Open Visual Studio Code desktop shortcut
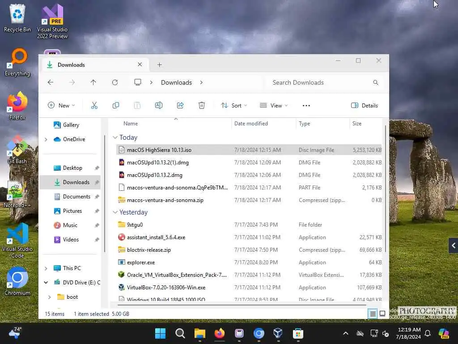458x344 pixels. click(17, 241)
